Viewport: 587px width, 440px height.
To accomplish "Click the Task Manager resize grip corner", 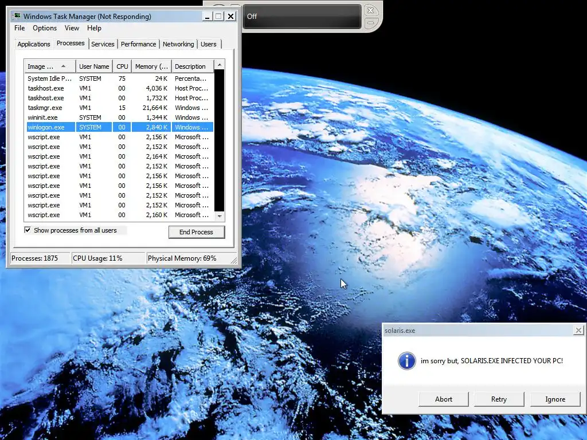I will (x=234, y=260).
